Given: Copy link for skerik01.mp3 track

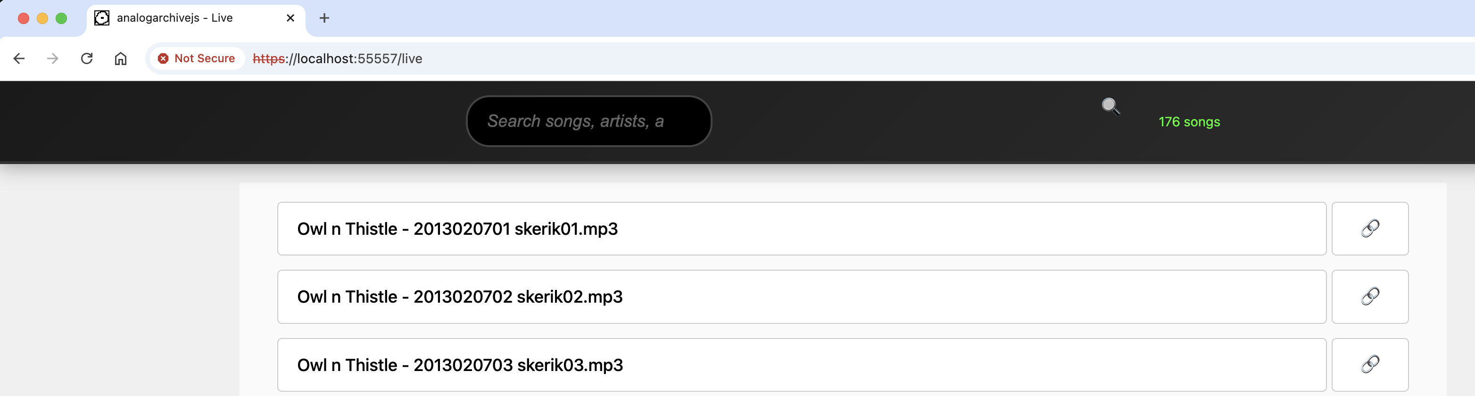Looking at the screenshot, I should click(x=1369, y=228).
